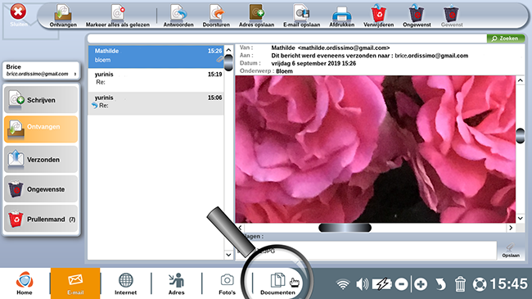Reply using the Antwoorden icon
This screenshot has width=532, height=299.
(x=178, y=16)
